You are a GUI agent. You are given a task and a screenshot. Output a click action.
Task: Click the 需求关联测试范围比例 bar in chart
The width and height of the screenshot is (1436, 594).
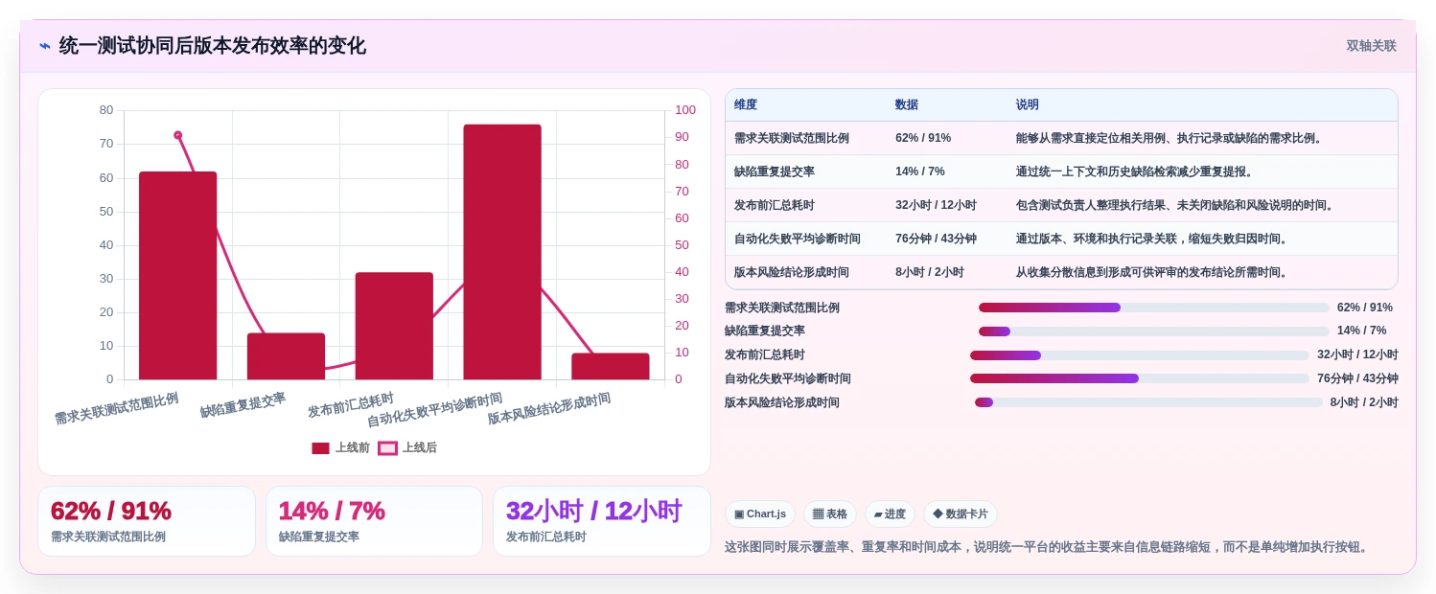pyautogui.click(x=178, y=276)
